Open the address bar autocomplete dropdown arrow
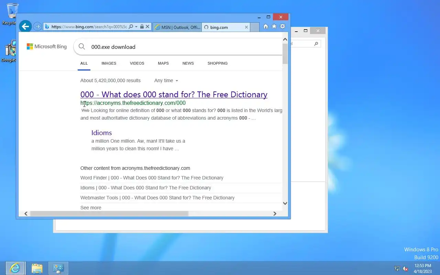Screen dimensions: 440x275 click(136, 26)
